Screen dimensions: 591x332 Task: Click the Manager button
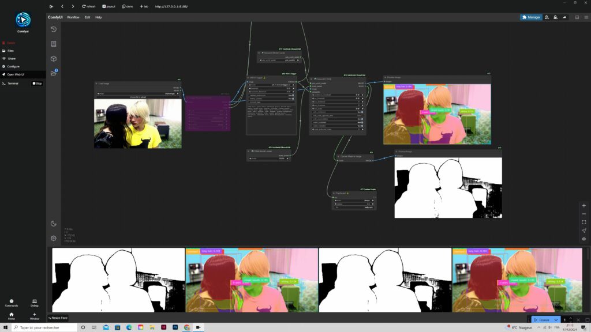click(531, 17)
